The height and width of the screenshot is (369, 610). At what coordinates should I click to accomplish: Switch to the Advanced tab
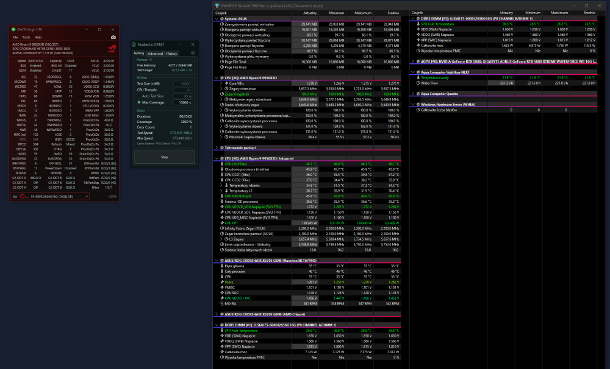(x=155, y=54)
